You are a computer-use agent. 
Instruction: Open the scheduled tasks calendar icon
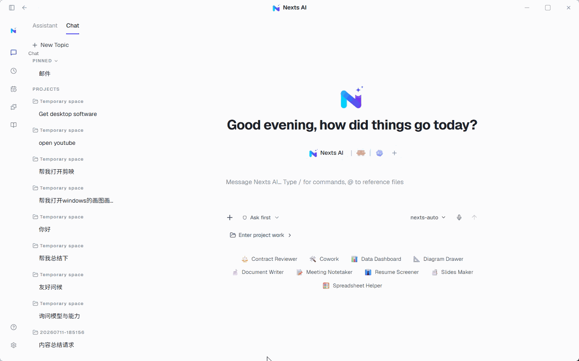click(x=14, y=89)
